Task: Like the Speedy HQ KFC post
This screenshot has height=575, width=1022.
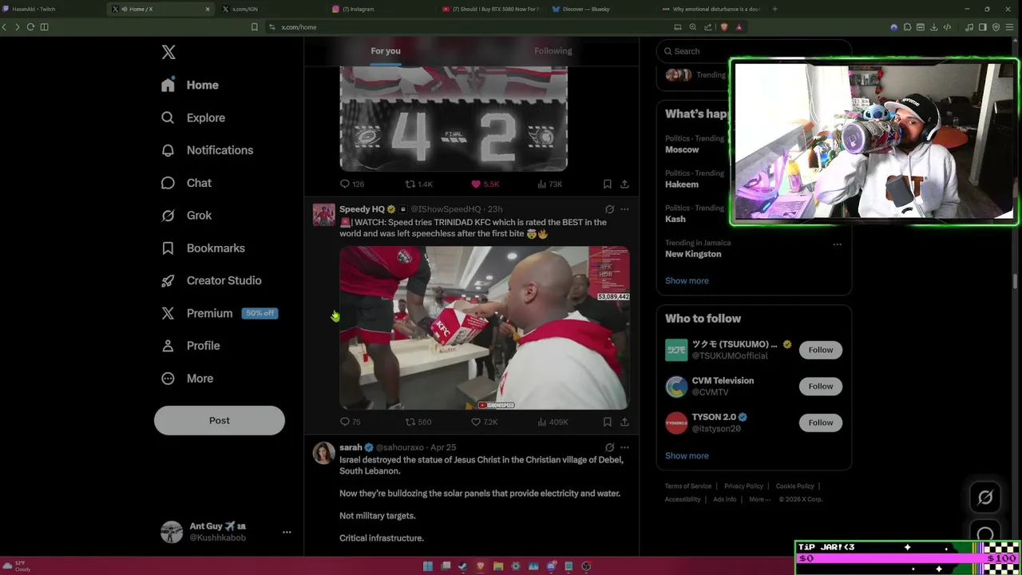Action: [484, 422]
